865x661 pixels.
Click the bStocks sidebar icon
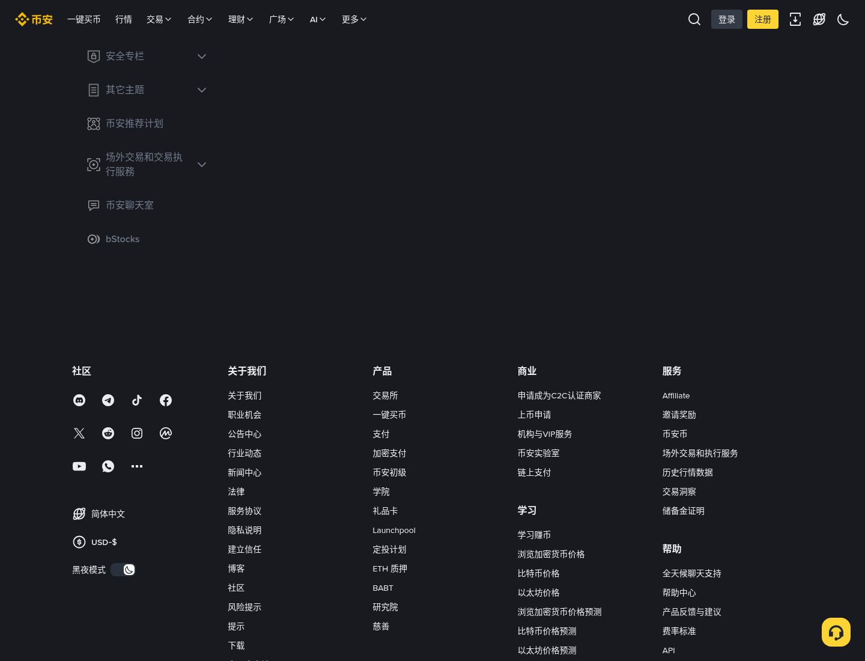coord(94,239)
